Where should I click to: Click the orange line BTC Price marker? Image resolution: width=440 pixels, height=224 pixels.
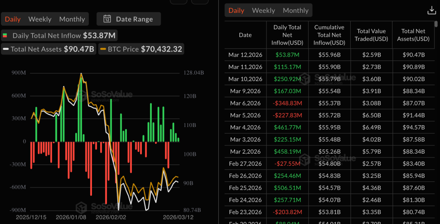pyautogui.click(x=103, y=49)
